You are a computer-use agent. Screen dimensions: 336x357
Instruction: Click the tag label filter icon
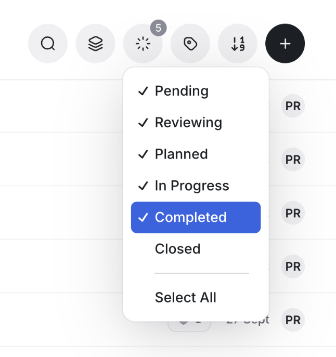190,44
